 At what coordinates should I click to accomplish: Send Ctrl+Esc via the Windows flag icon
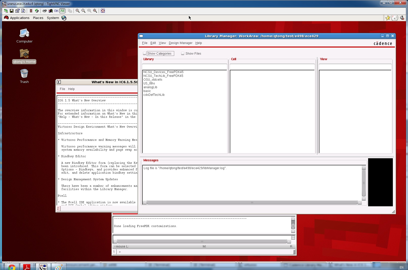pos(50,11)
